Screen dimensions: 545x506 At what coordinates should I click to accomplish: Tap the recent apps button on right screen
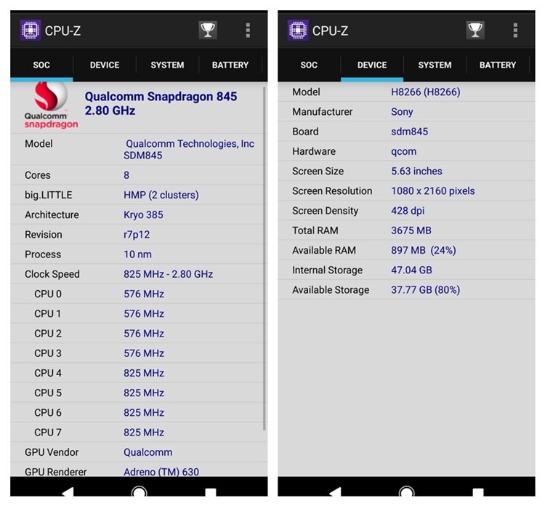click(x=478, y=492)
